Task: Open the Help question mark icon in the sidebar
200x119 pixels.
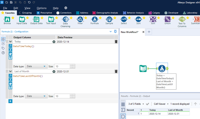Action: point(3,53)
